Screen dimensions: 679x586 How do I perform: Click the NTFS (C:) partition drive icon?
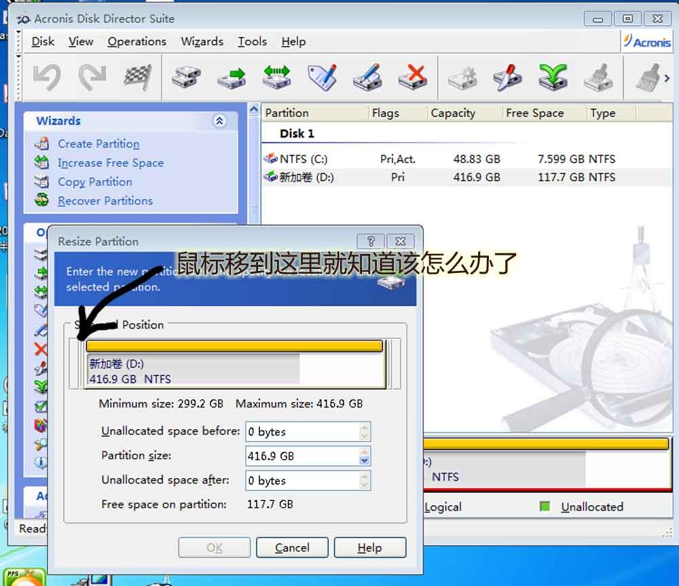[271, 158]
